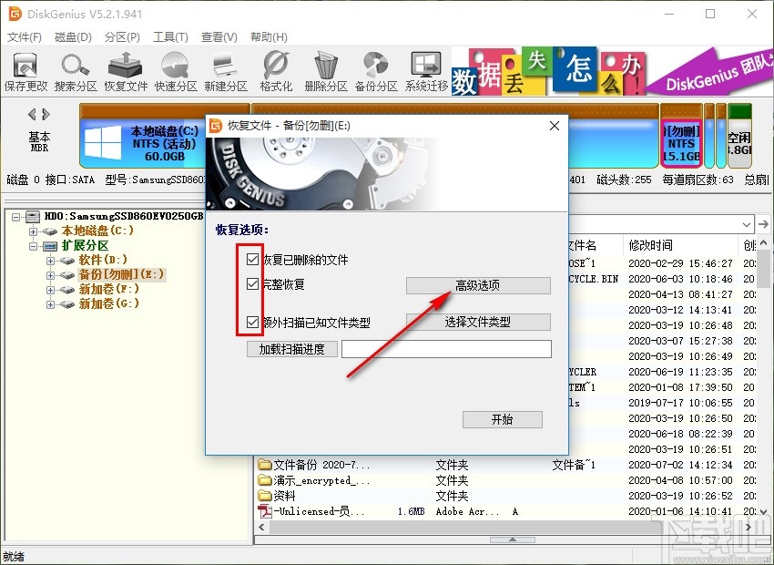Select the 软件(D:) tree item
This screenshot has height=565, width=774.
click(x=103, y=260)
